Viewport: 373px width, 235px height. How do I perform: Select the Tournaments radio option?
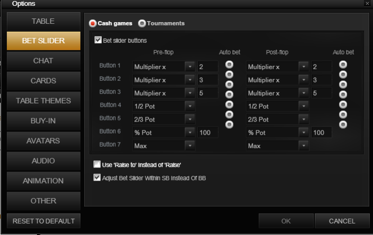[142, 24]
